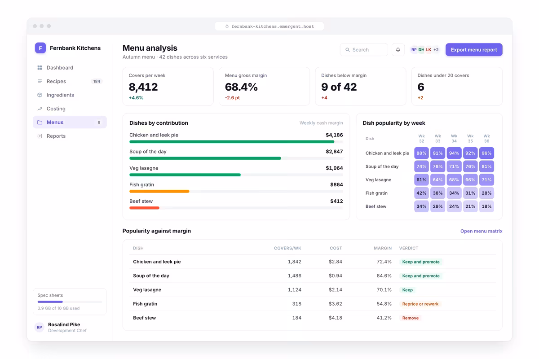Focus the Search field
Image resolution: width=539 pixels, height=359 pixels.
[364, 50]
